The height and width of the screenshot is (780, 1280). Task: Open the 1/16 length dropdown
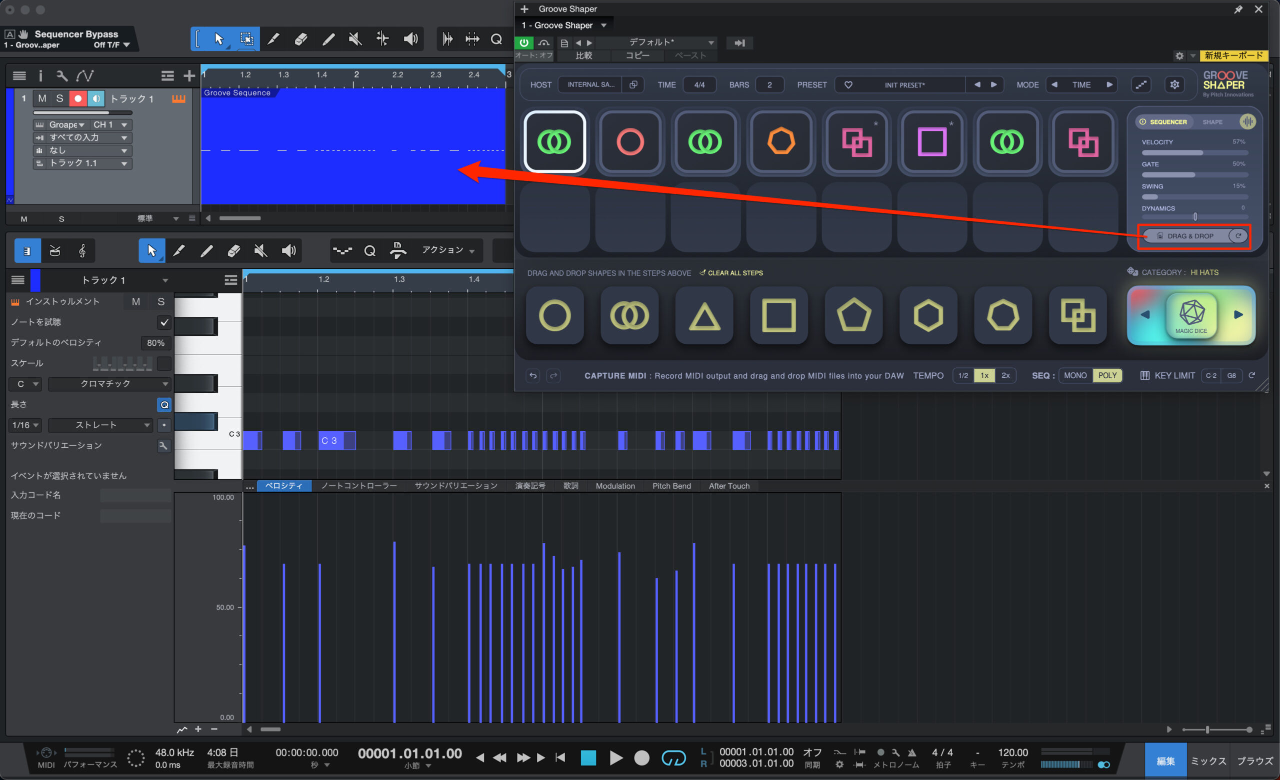25,425
